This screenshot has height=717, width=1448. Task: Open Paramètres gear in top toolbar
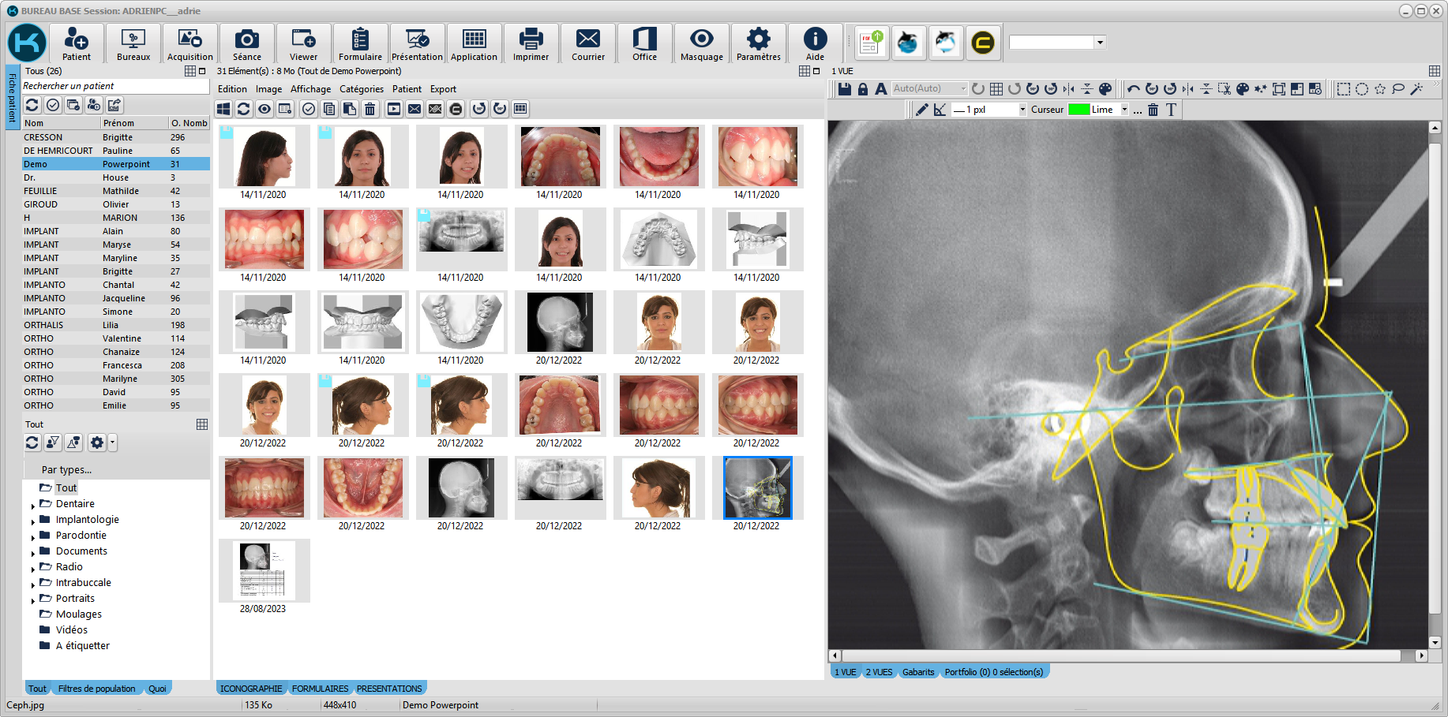pos(758,43)
